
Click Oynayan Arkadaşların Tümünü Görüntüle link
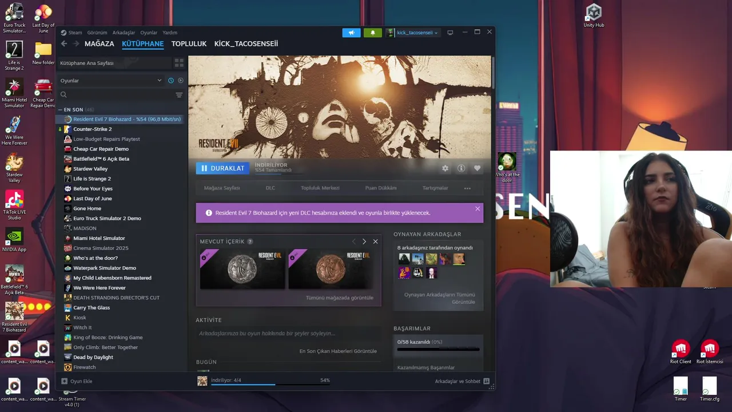click(440, 298)
